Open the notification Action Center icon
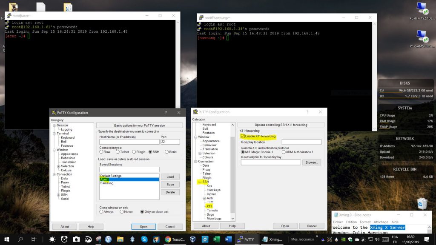This screenshot has width=436, height=245. click(x=427, y=239)
